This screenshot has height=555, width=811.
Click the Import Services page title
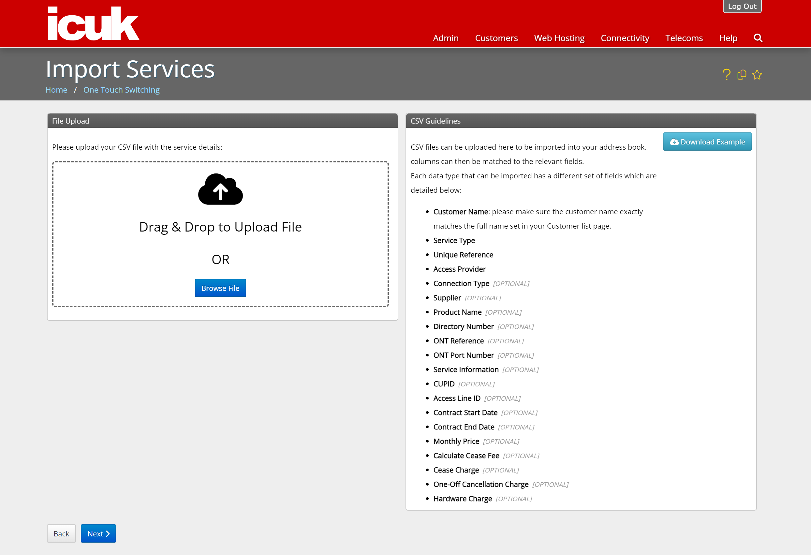pos(130,69)
